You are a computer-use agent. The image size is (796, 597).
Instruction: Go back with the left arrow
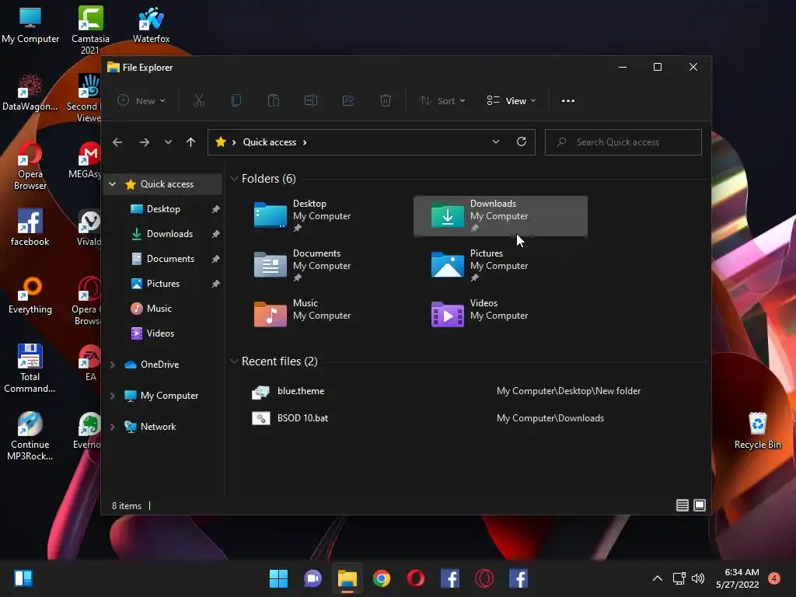[x=117, y=142]
